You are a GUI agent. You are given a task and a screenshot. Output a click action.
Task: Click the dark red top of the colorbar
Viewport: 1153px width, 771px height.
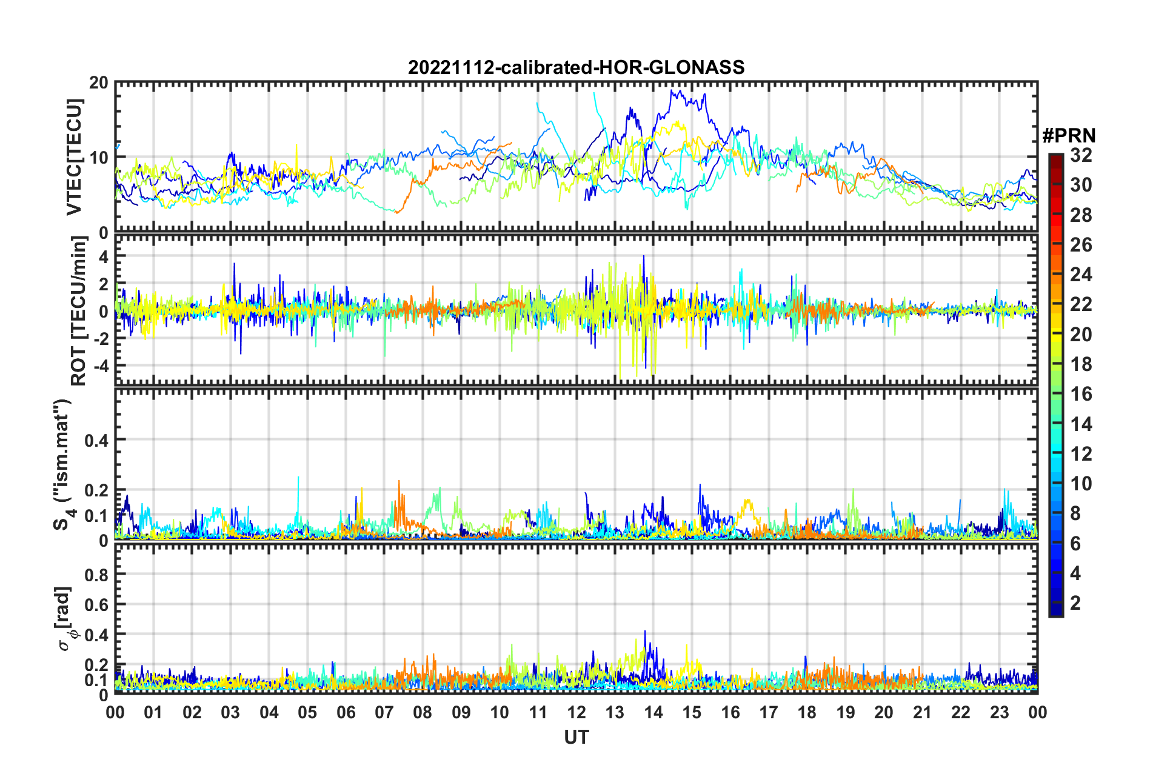1055,159
